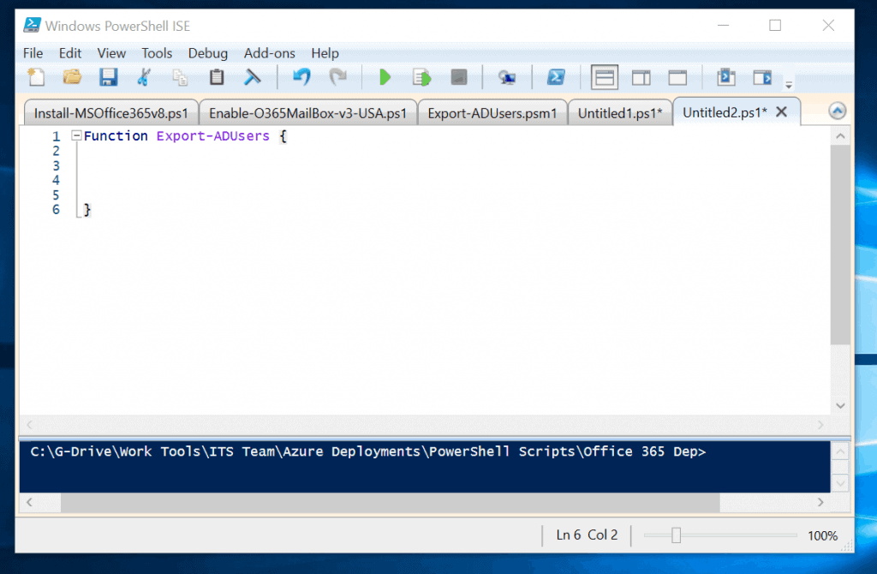Open a script using the Open folder icon
The image size is (877, 574).
tap(72, 76)
